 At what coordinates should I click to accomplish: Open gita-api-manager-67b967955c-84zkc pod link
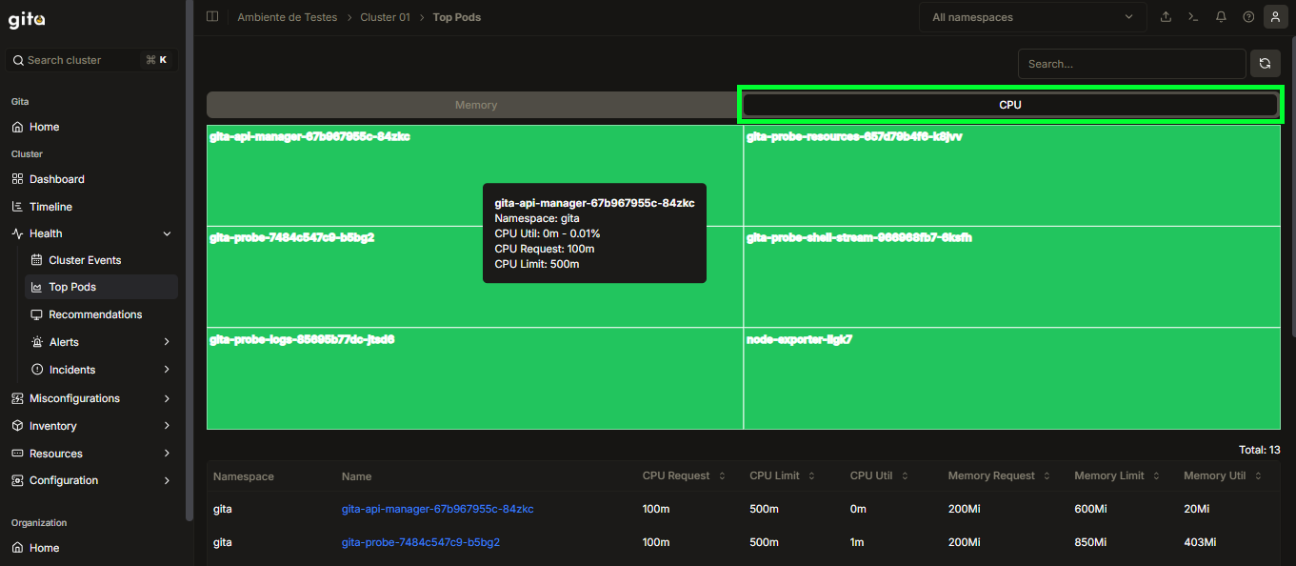(x=437, y=509)
